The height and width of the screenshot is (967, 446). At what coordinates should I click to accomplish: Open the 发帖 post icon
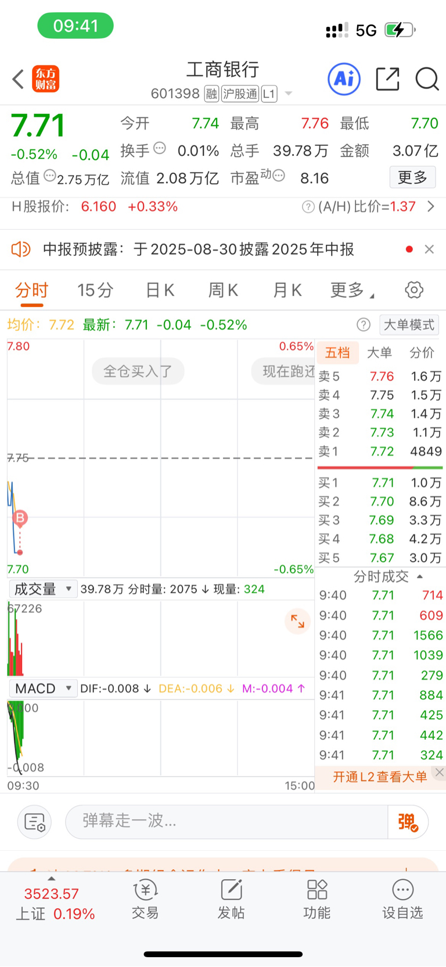(231, 898)
